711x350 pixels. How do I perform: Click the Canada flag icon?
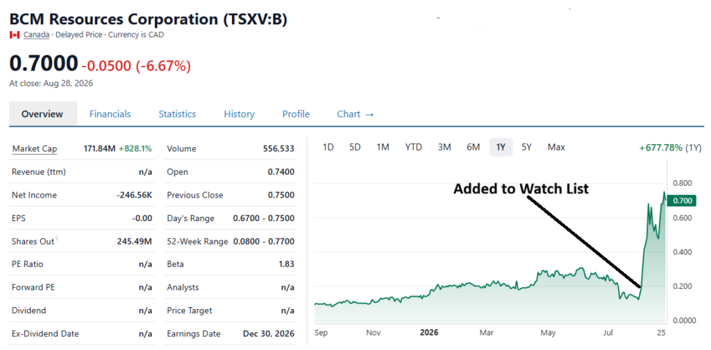point(15,35)
